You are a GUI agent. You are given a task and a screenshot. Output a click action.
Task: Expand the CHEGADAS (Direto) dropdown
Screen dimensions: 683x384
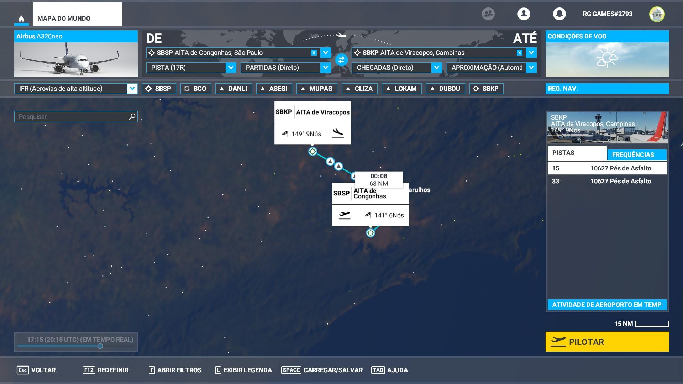436,68
